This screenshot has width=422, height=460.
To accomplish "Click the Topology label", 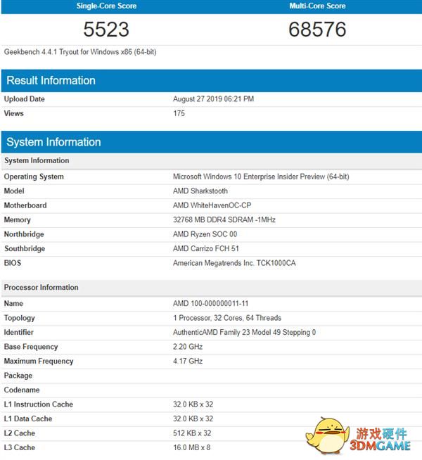I will click(x=20, y=318).
